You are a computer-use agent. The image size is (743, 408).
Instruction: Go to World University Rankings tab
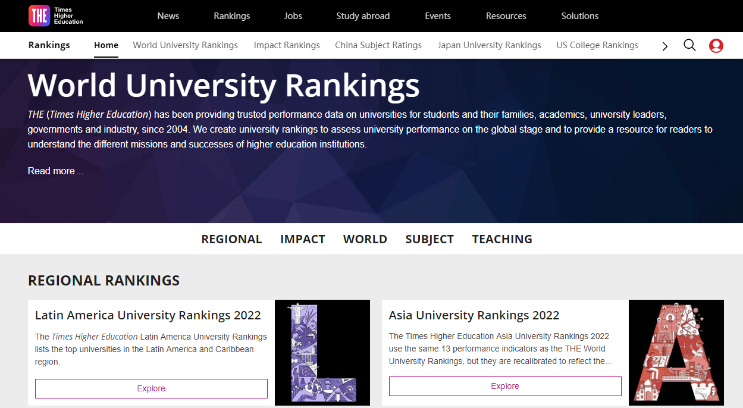[x=186, y=45]
